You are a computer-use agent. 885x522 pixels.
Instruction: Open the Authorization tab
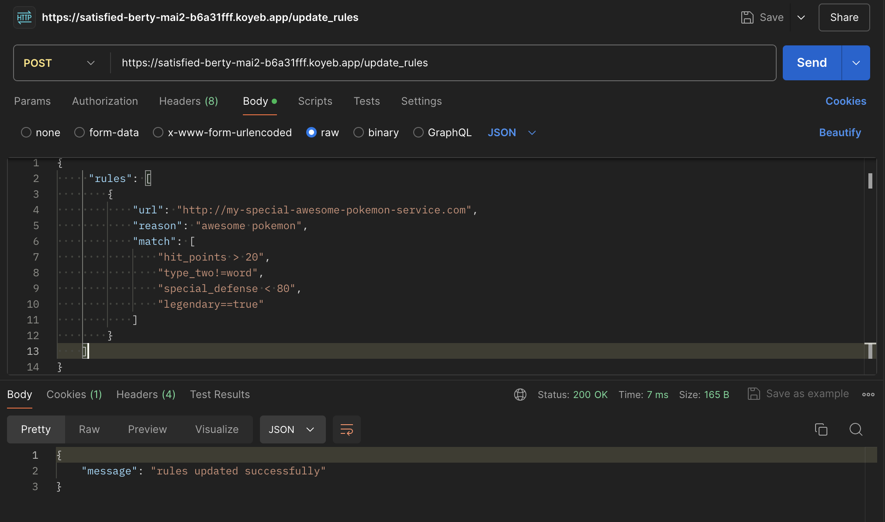point(105,101)
